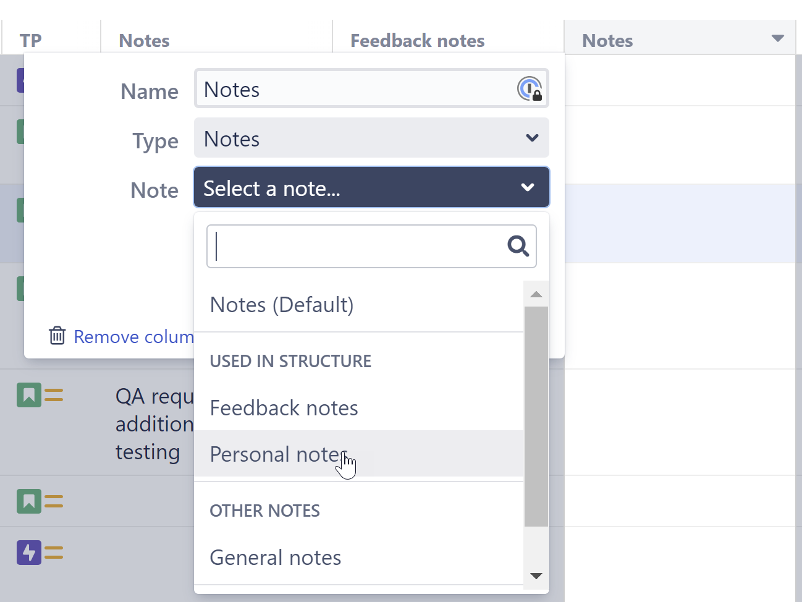Click the purple issue type icon in the top row

tap(20, 80)
